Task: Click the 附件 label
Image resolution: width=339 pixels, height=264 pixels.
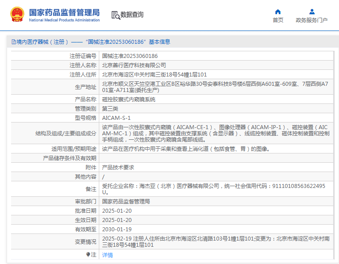Action: [x=91, y=167]
